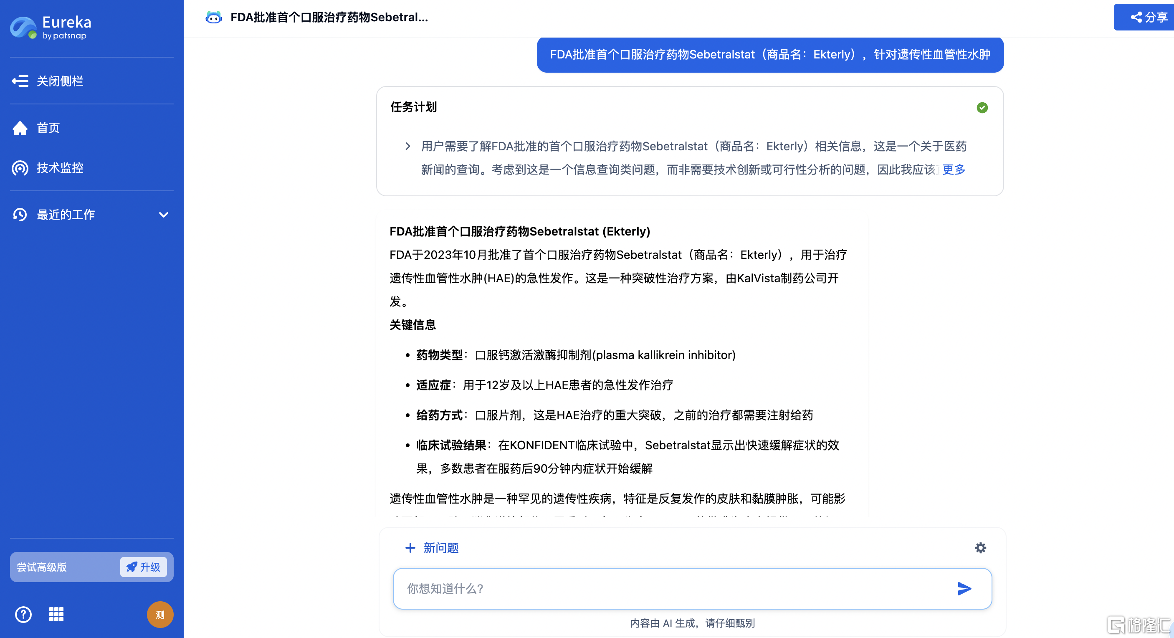Click the 适应症 bullet label
The height and width of the screenshot is (638, 1174).
pyautogui.click(x=433, y=385)
